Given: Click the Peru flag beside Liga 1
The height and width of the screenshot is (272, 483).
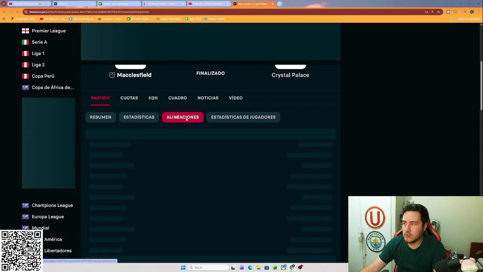Looking at the screenshot, I should (25, 54).
